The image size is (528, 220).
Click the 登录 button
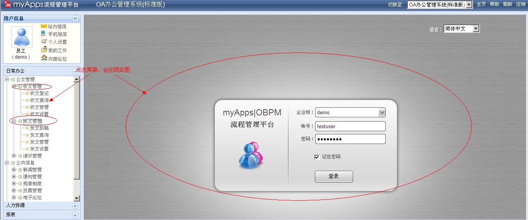click(334, 176)
